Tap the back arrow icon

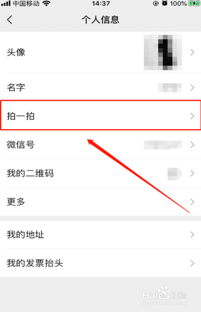click(x=10, y=20)
